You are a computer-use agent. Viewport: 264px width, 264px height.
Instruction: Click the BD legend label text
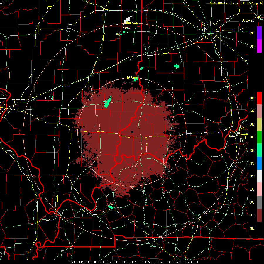click(252, 124)
